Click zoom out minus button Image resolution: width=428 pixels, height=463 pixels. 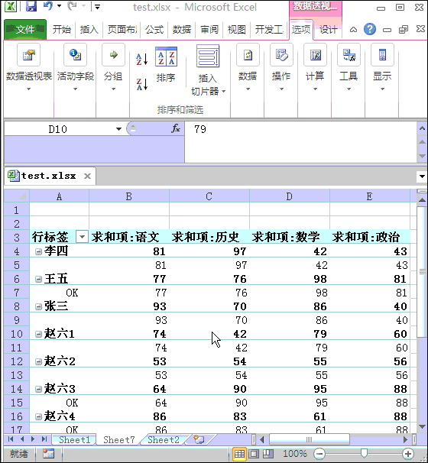point(319,454)
